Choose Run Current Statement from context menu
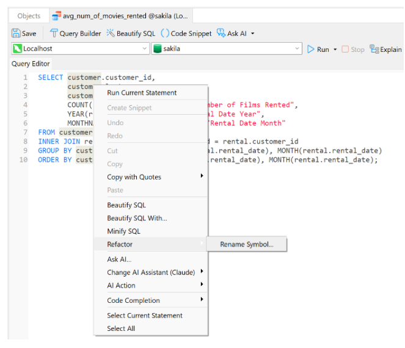This screenshot has width=405, height=348. [x=151, y=93]
